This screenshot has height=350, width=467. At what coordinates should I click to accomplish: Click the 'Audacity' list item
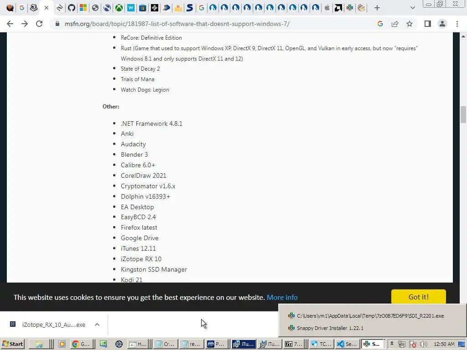click(134, 144)
